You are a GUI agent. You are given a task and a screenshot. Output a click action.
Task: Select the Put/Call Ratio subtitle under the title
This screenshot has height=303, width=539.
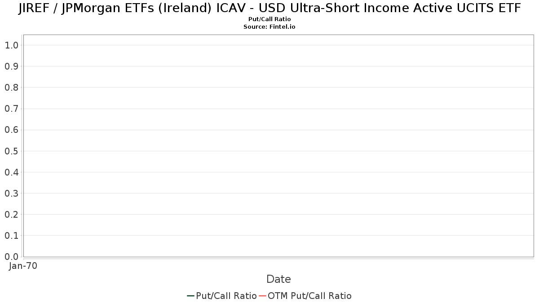tap(269, 19)
